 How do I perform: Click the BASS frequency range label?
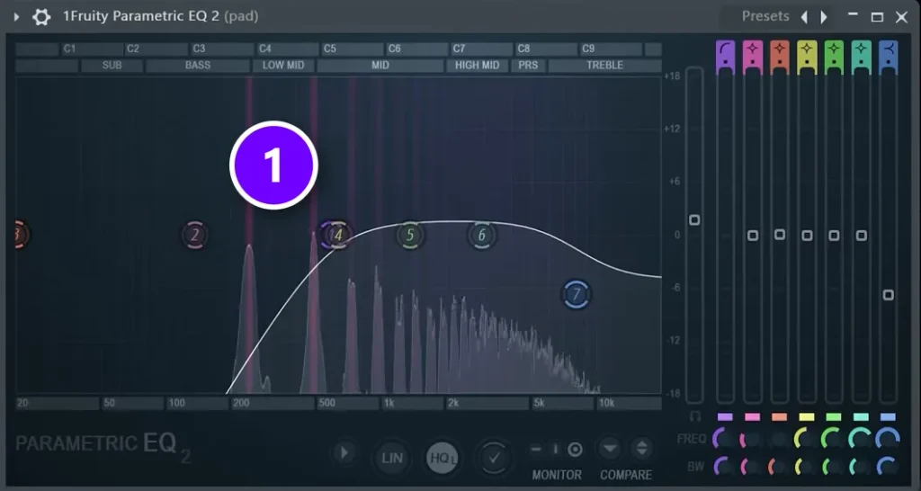click(198, 65)
